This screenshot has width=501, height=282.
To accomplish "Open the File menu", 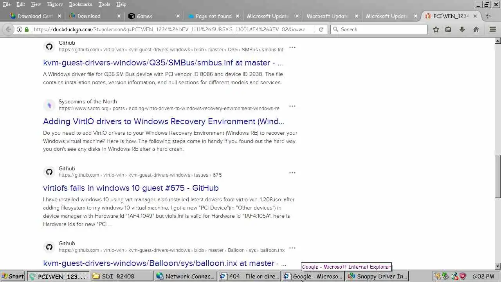I will 7,4.
